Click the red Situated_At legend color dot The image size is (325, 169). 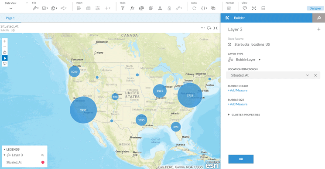43,162
